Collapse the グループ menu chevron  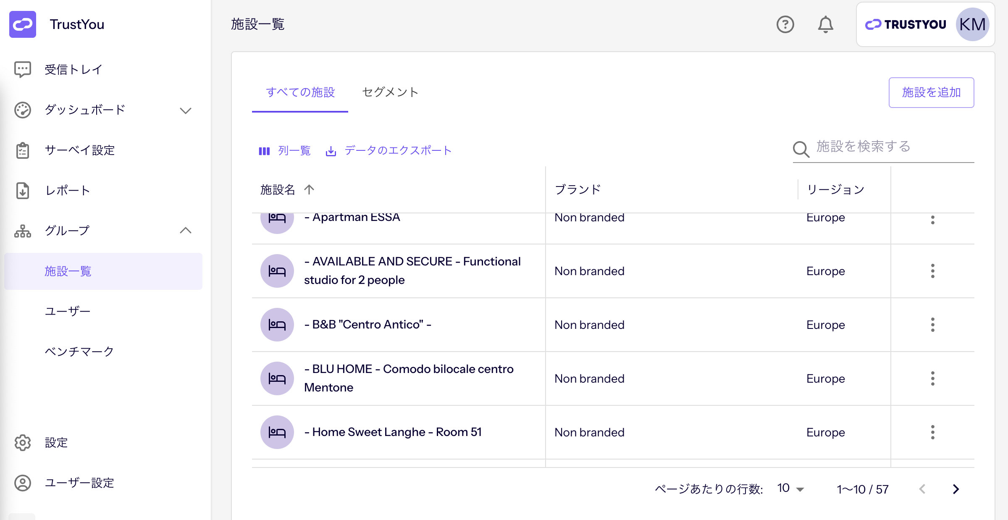[x=186, y=230]
